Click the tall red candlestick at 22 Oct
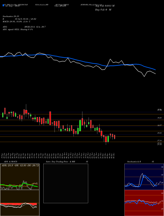This screenshot has width=164, height=216. click(x=50, y=118)
